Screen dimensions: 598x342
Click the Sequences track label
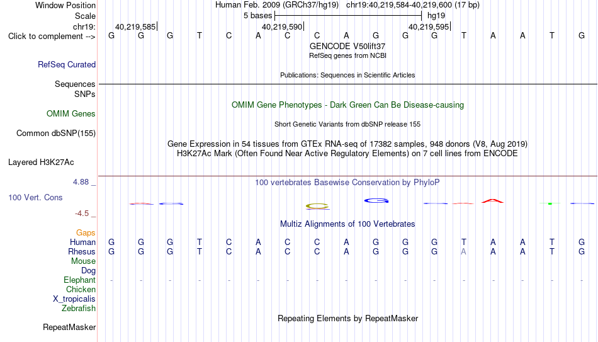75,84
